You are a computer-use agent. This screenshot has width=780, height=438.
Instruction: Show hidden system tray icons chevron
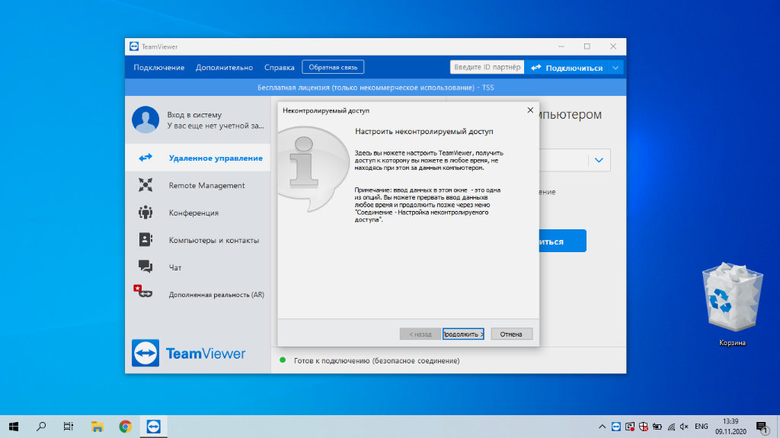point(602,427)
